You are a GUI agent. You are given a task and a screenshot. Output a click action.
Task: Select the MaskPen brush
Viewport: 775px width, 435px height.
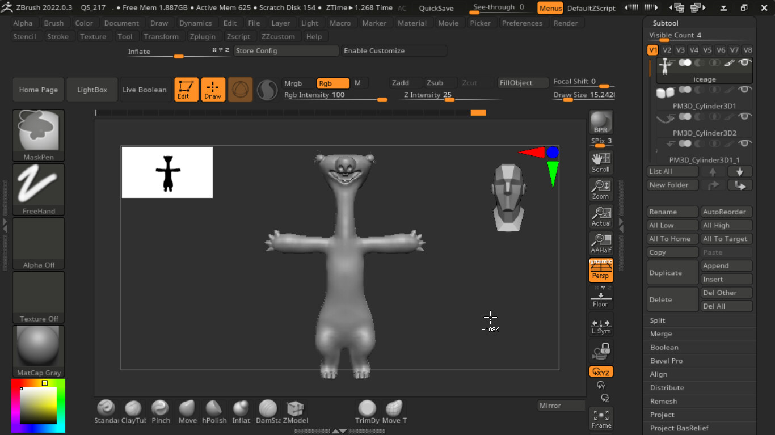click(38, 130)
